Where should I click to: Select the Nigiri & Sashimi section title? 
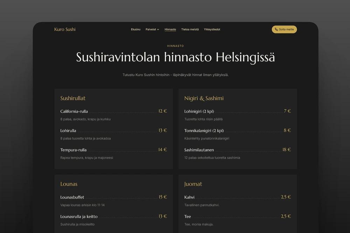click(204, 98)
